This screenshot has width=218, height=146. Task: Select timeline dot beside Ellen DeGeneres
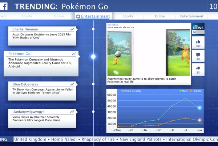(x=93, y=84)
